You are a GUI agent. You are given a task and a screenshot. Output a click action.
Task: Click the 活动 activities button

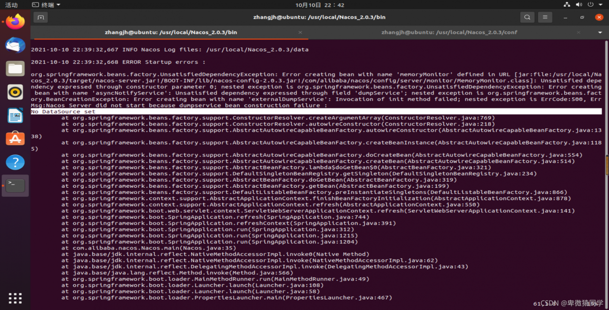coord(11,5)
